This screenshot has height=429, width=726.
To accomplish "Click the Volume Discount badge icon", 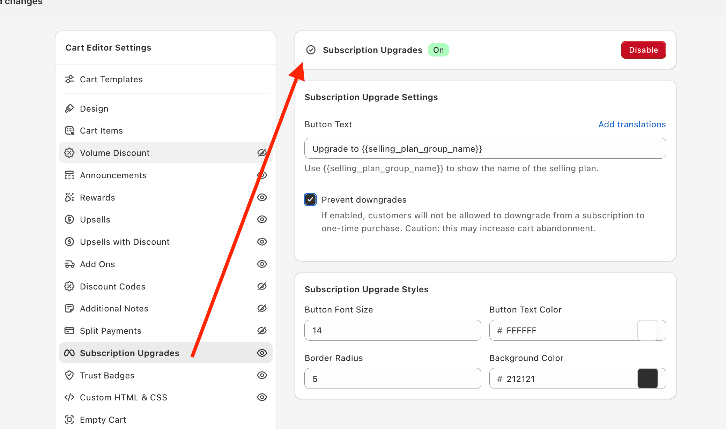I will point(69,153).
